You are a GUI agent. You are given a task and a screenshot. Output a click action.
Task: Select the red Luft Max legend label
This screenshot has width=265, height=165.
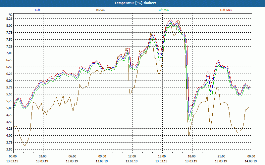pos(226,10)
